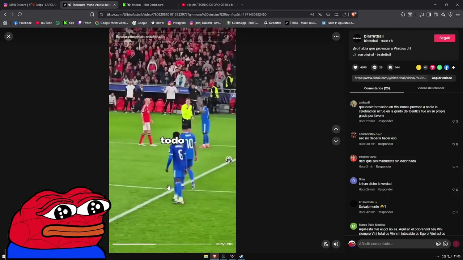Click the video progress bar
The width and height of the screenshot is (463, 260).
[162, 244]
